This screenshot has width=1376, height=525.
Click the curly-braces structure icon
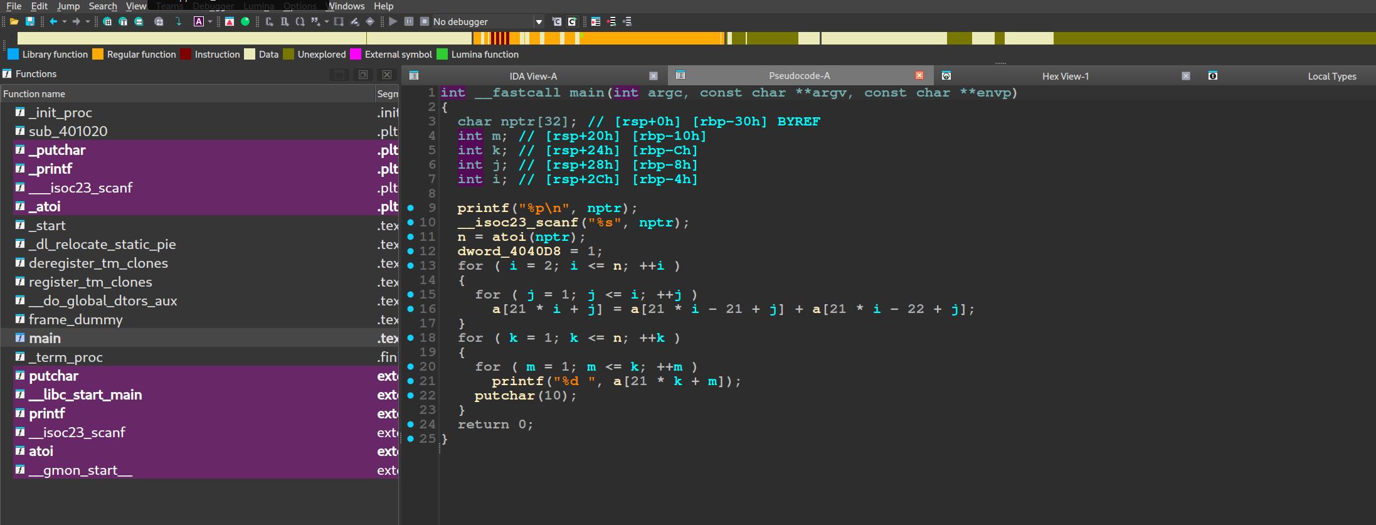click(x=300, y=21)
